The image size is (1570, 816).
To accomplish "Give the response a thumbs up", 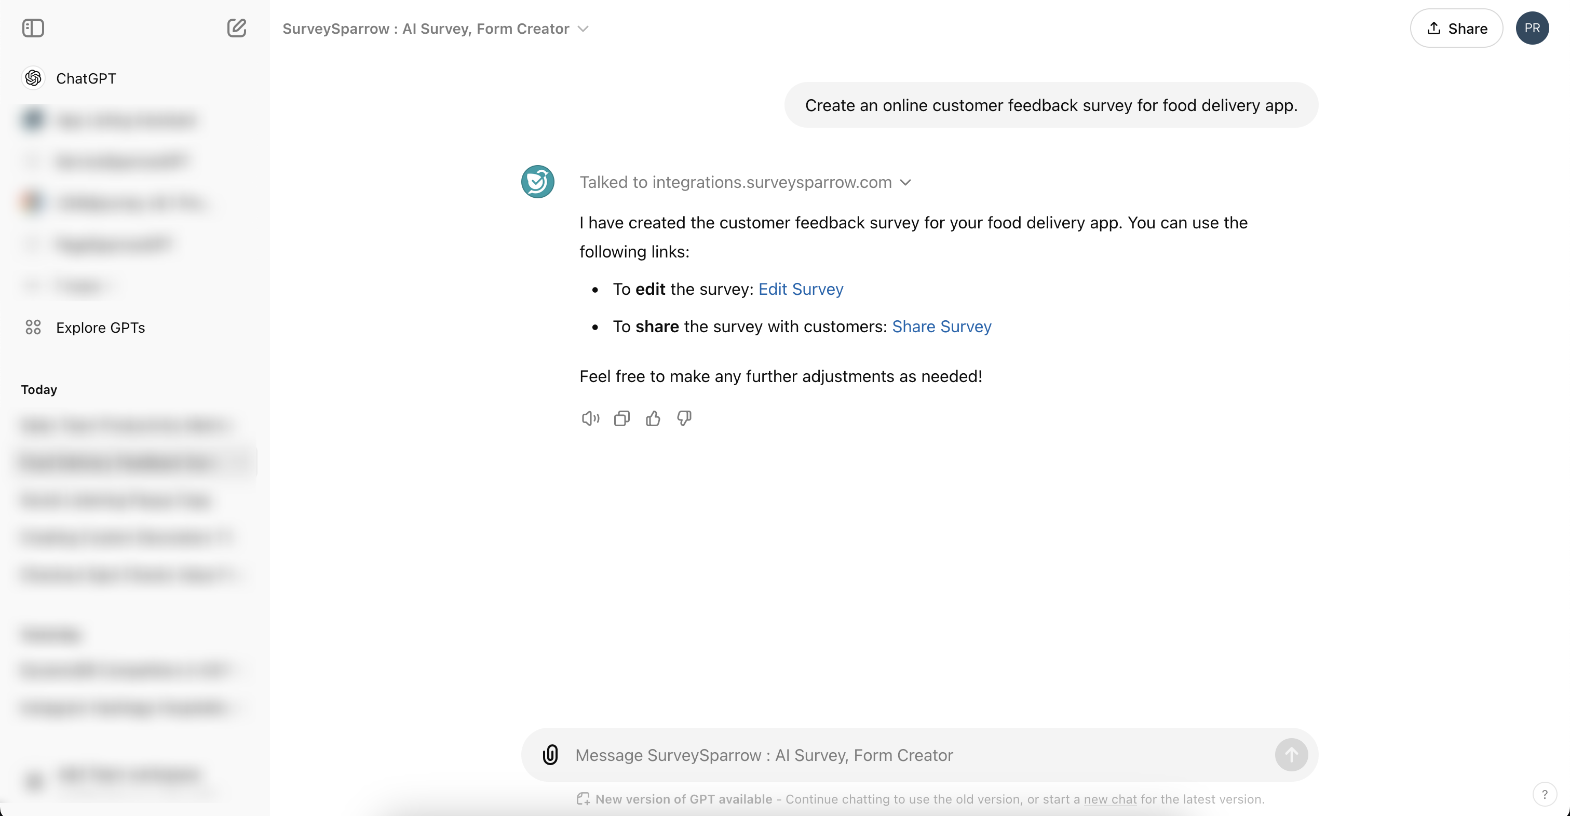I will pos(653,419).
